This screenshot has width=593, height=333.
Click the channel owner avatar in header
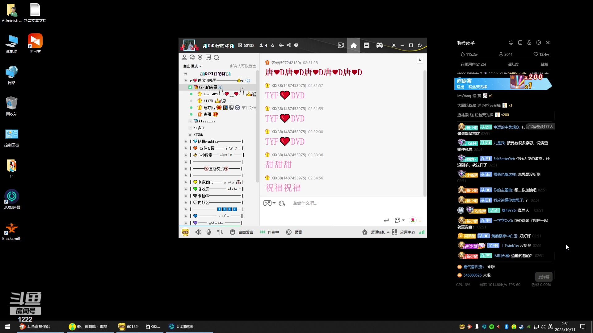189,45
